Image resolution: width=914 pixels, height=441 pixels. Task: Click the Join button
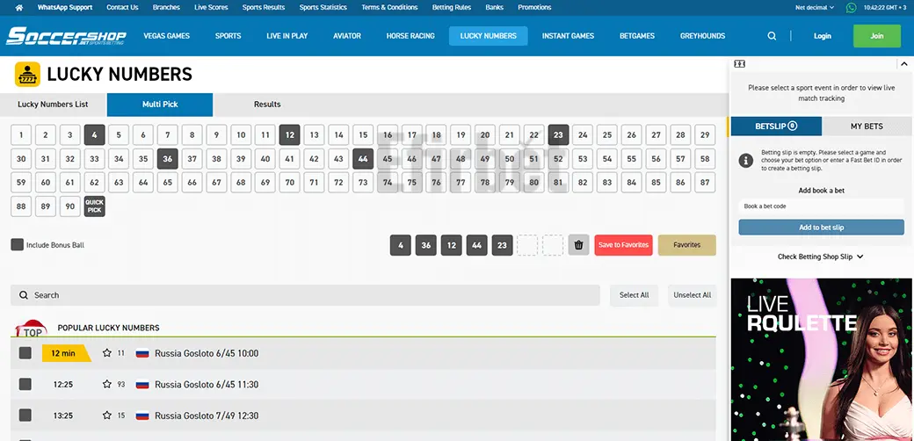[877, 36]
